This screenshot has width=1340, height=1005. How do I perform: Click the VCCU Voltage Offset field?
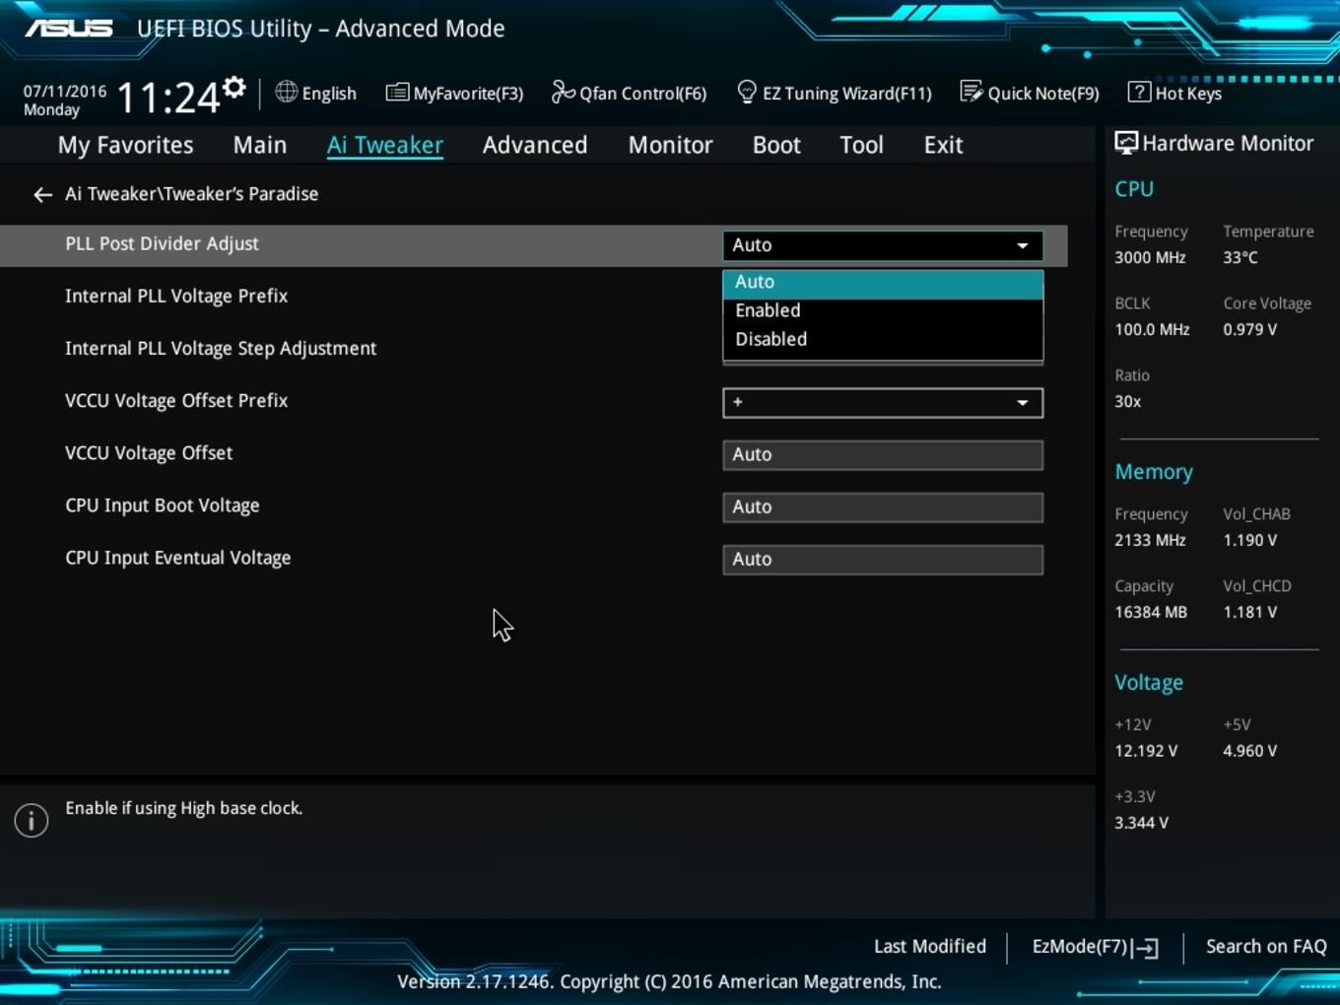tap(883, 454)
